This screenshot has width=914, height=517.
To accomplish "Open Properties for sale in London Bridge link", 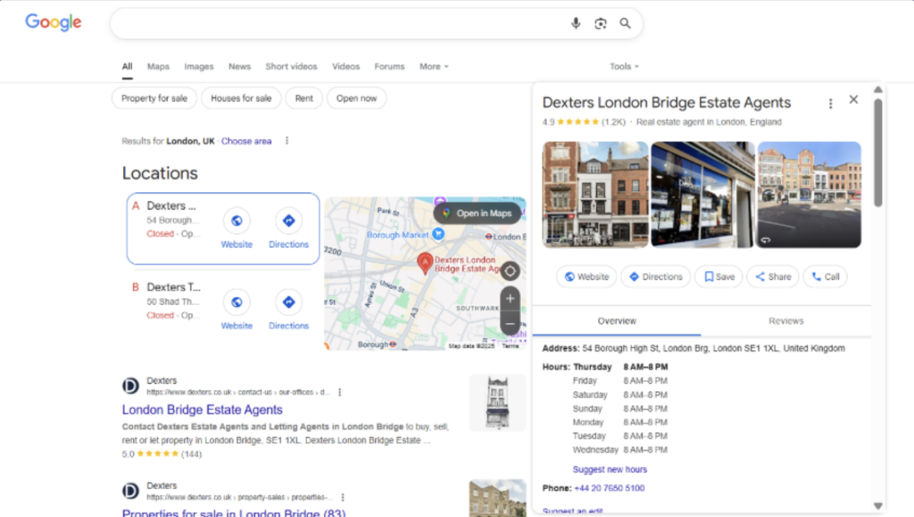I will tap(234, 512).
